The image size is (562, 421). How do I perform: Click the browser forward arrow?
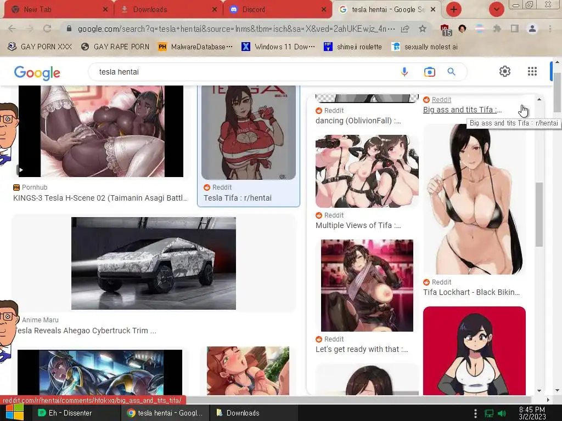(30, 29)
